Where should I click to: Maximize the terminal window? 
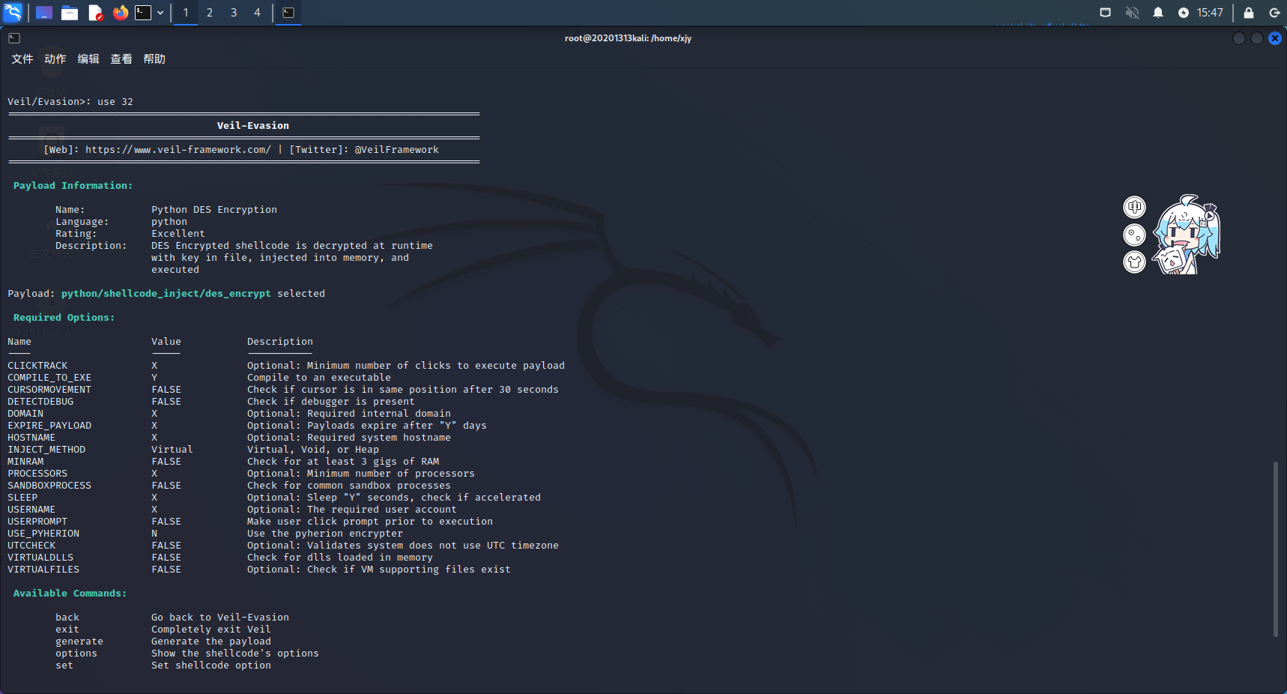pyautogui.click(x=1257, y=38)
